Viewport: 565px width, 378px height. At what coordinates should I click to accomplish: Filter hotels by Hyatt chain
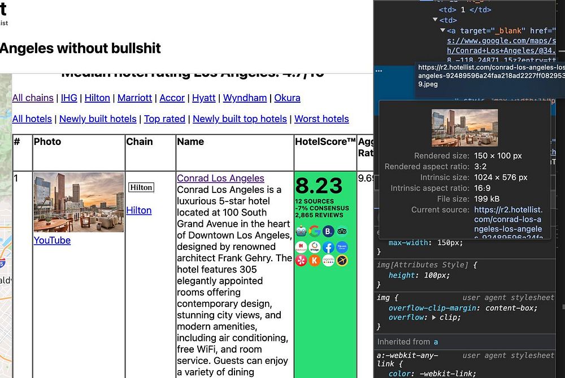click(203, 98)
